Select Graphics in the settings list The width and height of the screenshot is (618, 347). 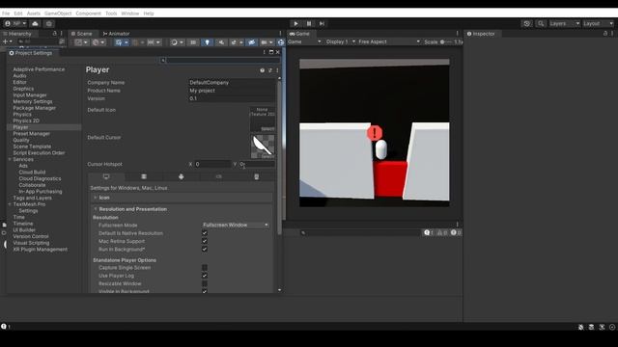pos(23,89)
